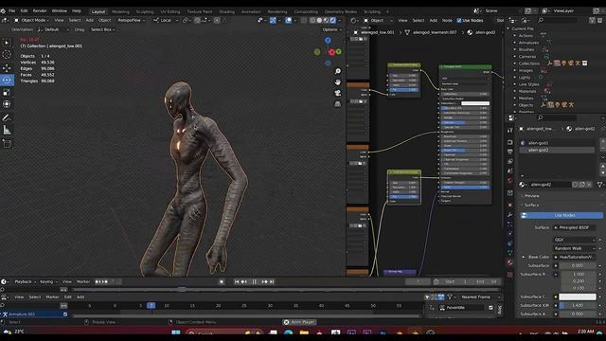Open the weather widget showing 23°C
This screenshot has width=606, height=341.
(x=13, y=332)
